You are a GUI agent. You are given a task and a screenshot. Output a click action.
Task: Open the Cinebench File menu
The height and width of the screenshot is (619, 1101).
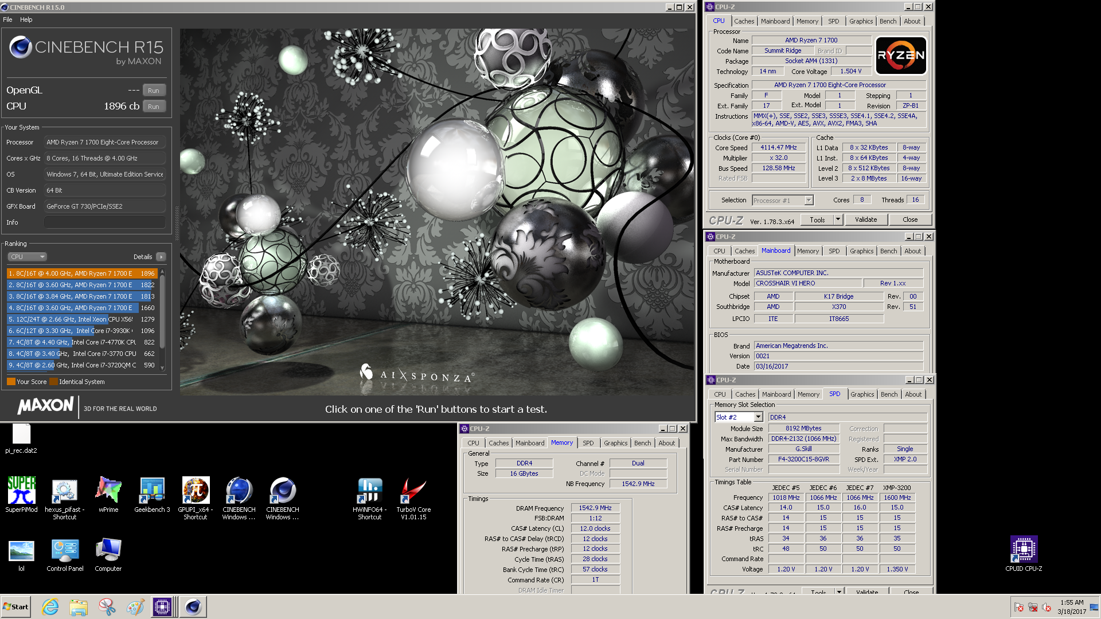7,19
